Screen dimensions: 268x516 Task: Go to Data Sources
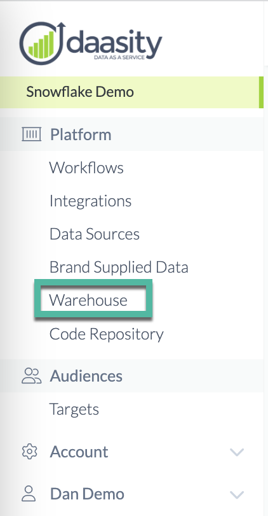point(95,234)
